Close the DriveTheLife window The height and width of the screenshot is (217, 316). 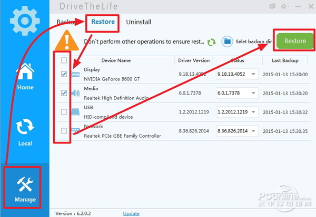[x=311, y=6]
